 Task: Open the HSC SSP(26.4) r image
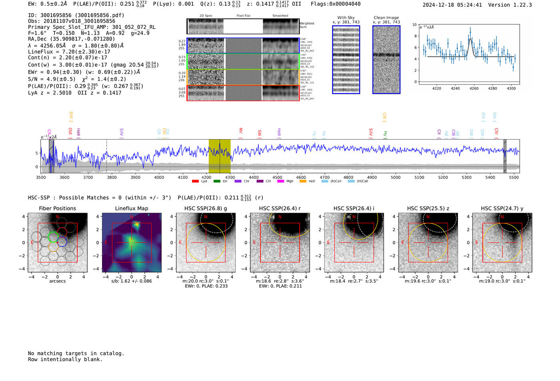tap(280, 243)
